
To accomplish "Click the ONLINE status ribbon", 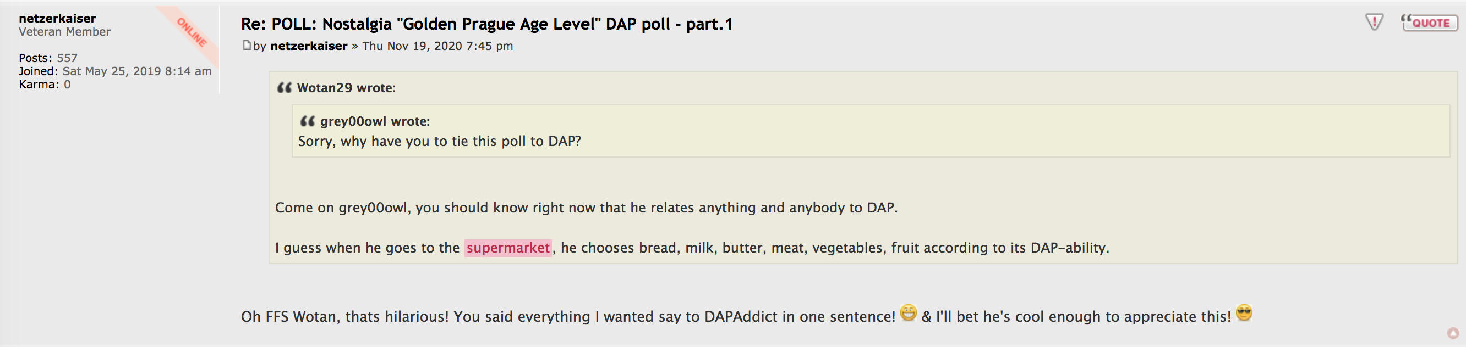I will click(x=192, y=32).
